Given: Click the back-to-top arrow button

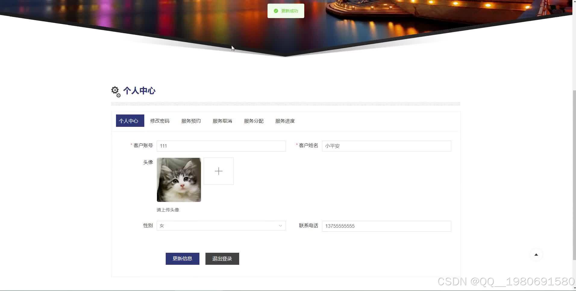Looking at the screenshot, I should coord(536,254).
